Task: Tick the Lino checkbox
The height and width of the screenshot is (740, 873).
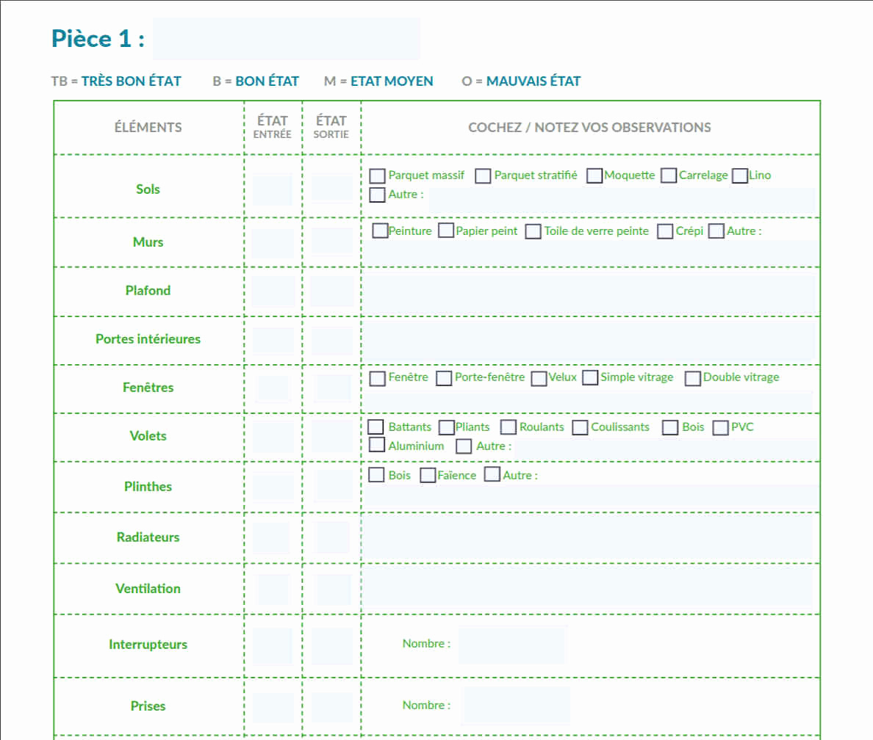Action: 740,176
